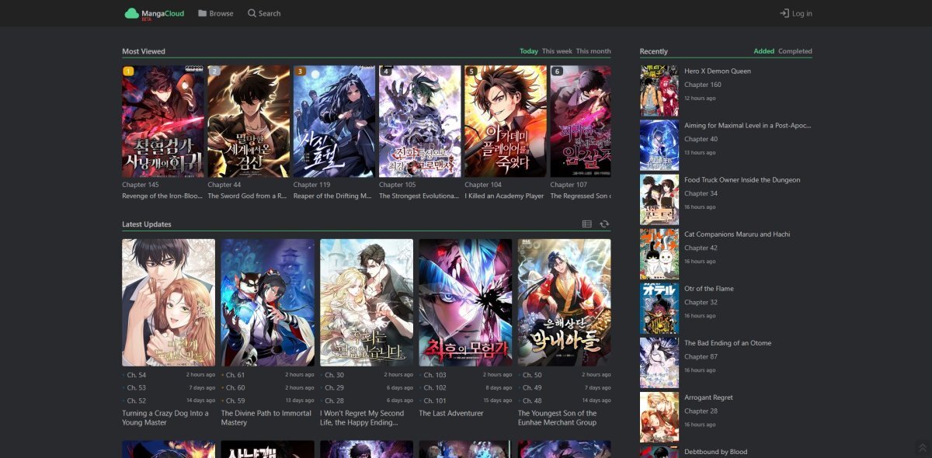Viewport: 932px width, 458px height.
Task: Click Chapter 105 under Most Viewed
Action: point(398,185)
